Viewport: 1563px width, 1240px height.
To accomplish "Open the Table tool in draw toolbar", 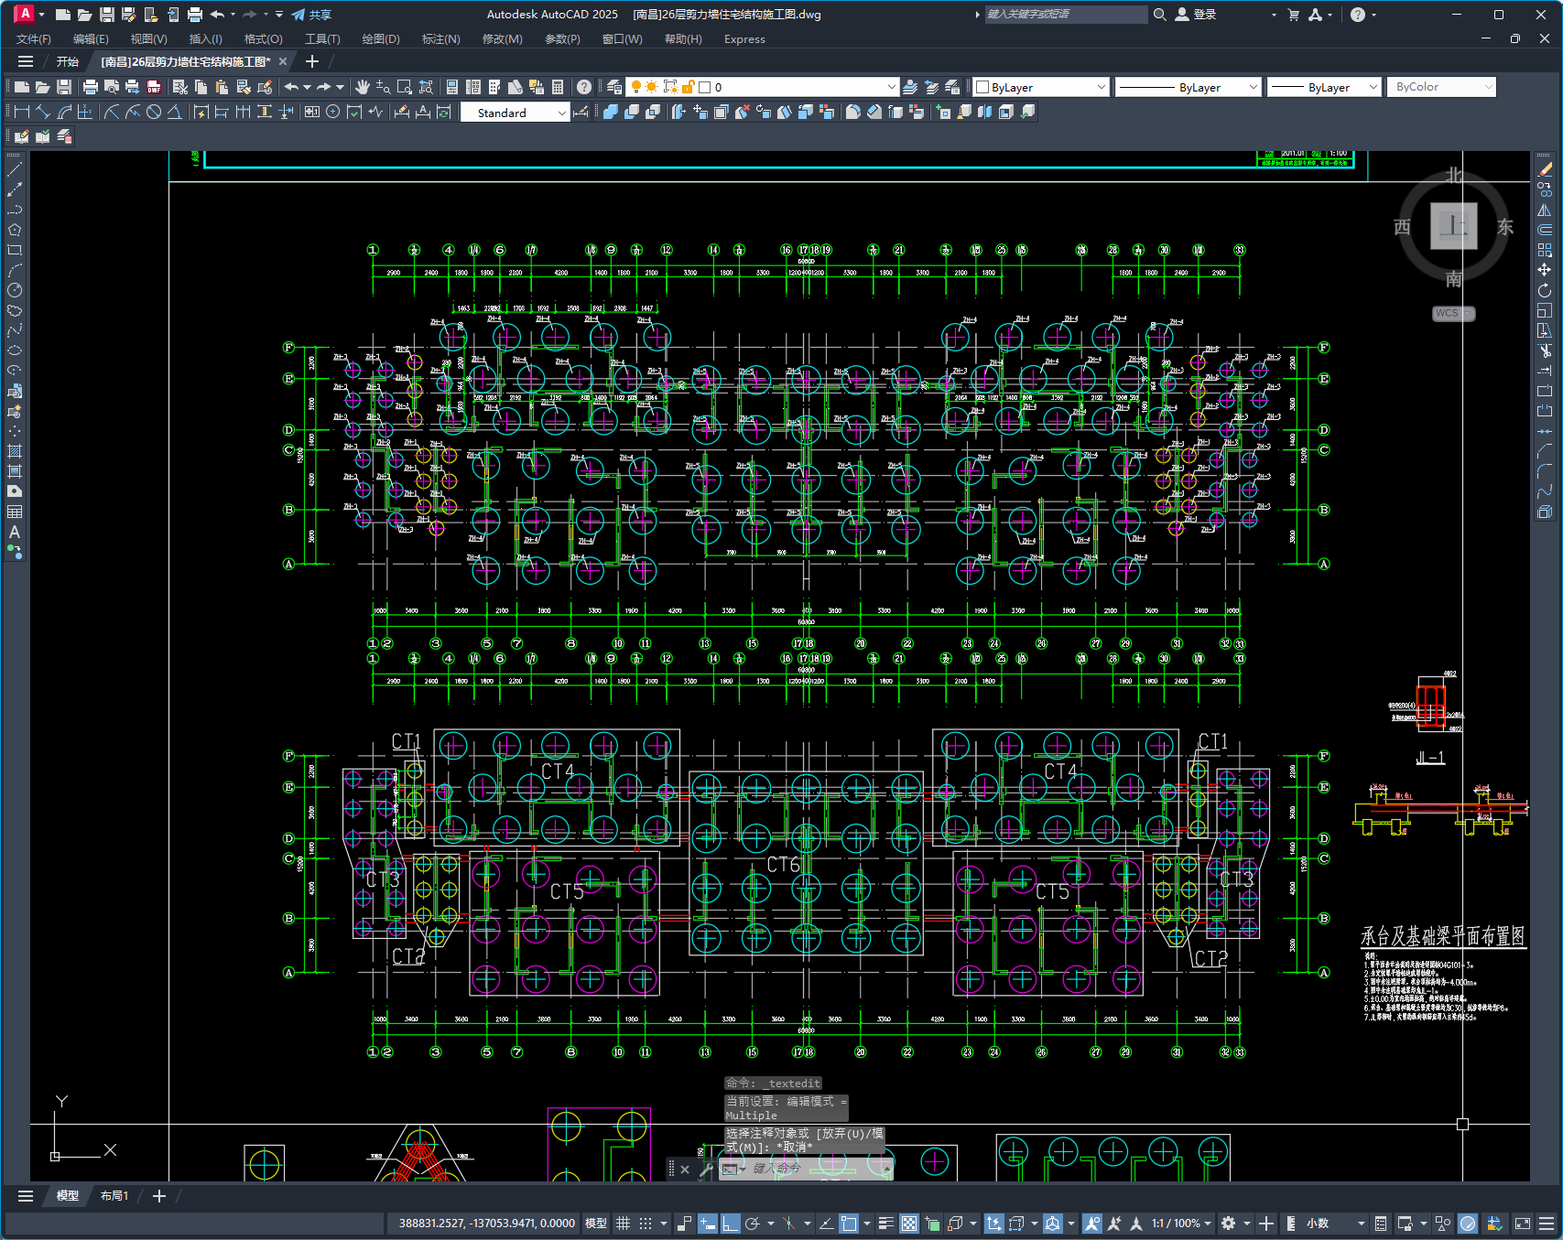I will pyautogui.click(x=15, y=512).
